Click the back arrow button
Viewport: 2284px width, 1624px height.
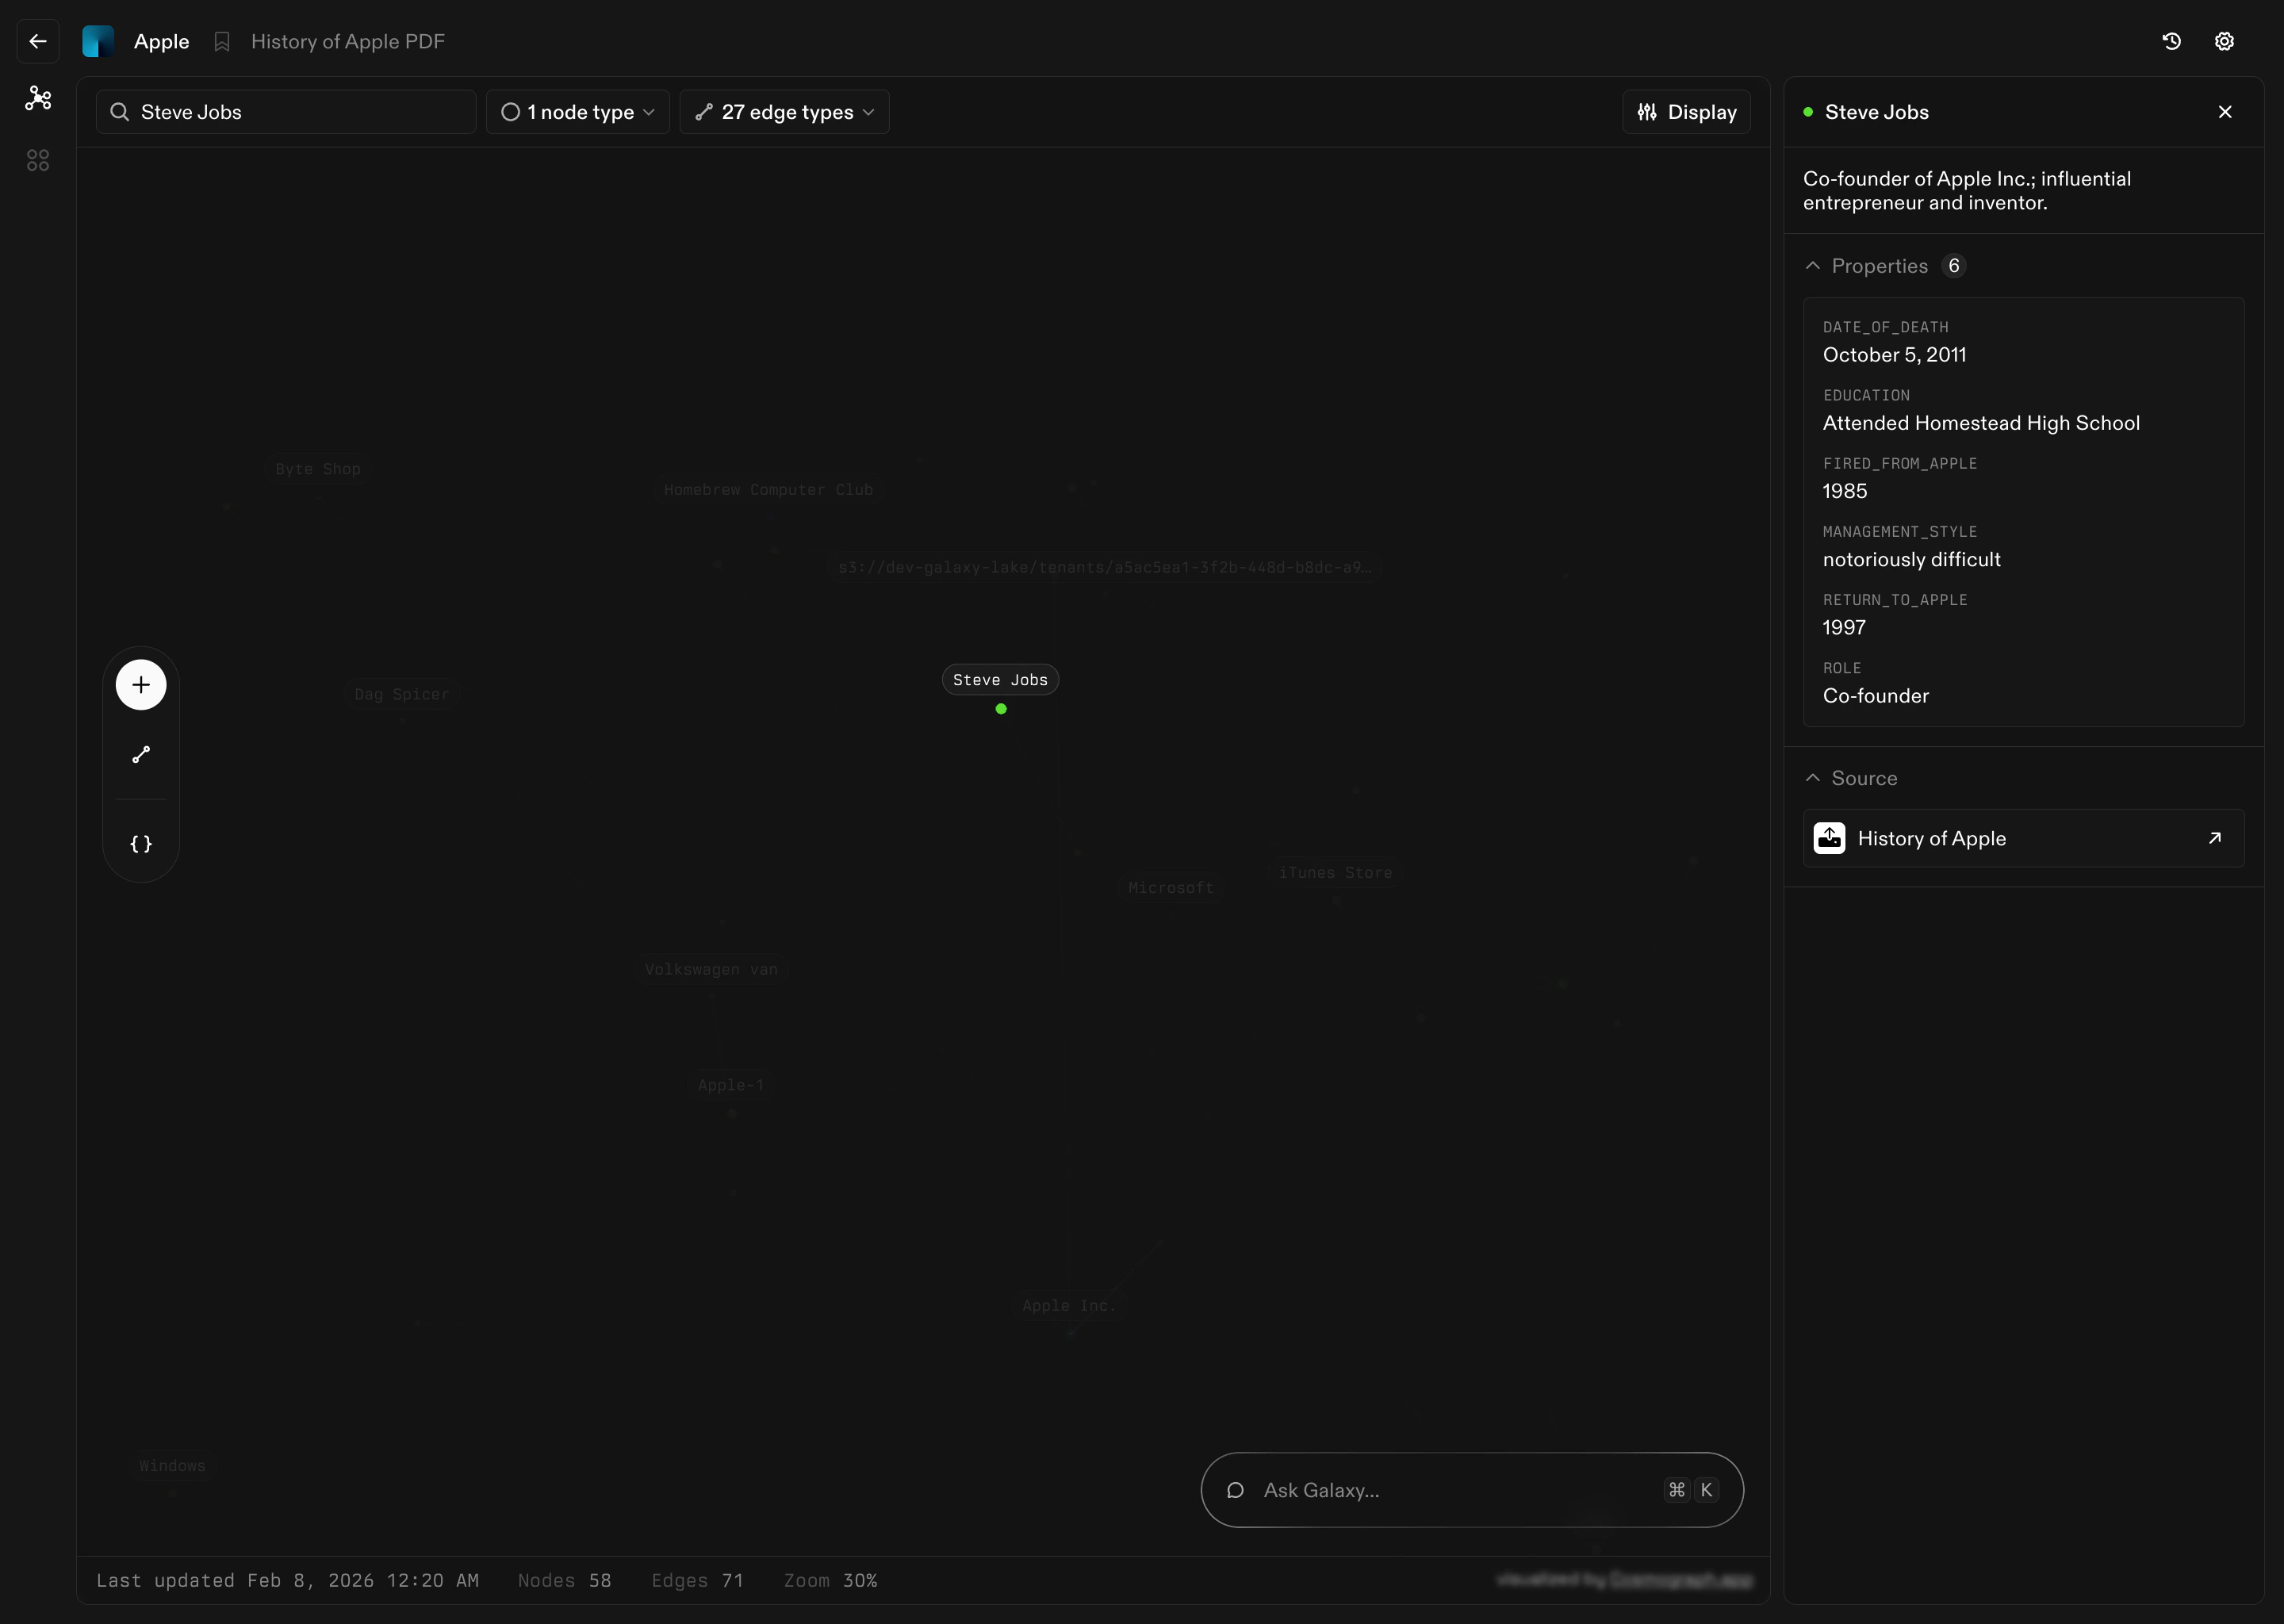pos(38,41)
